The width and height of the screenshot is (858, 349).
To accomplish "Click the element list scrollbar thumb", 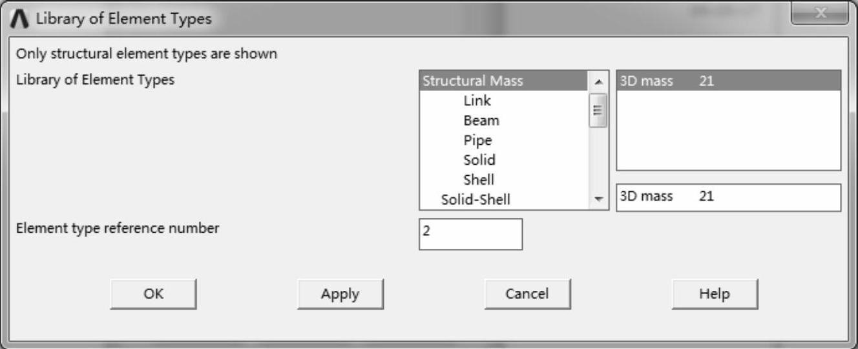I will pos(599,110).
